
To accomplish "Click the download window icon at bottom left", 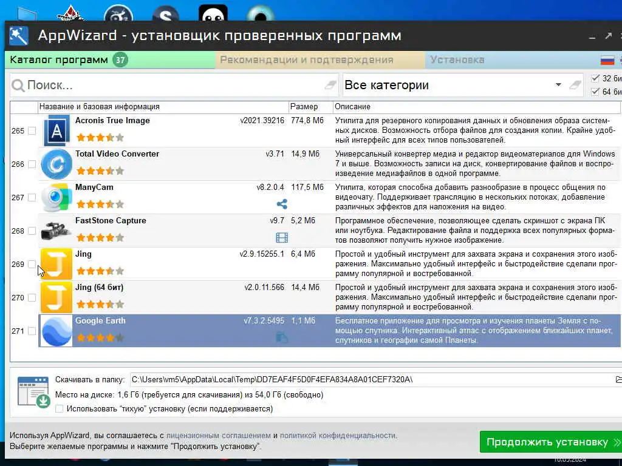I will [33, 391].
